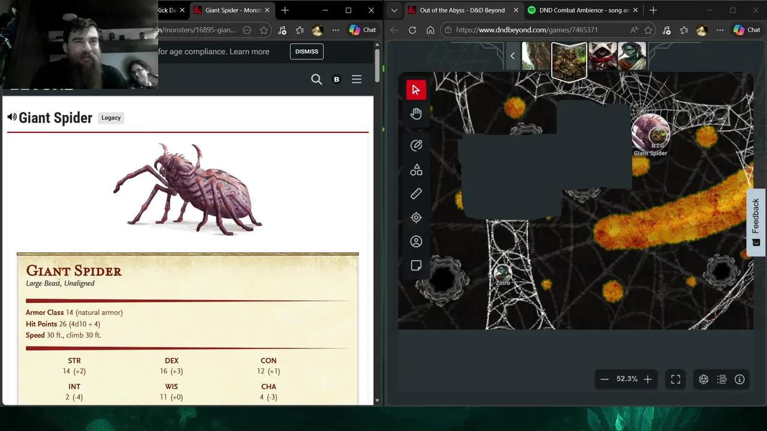Open the settings ellipsis menu in left browser
767x431 pixels.
(336, 30)
